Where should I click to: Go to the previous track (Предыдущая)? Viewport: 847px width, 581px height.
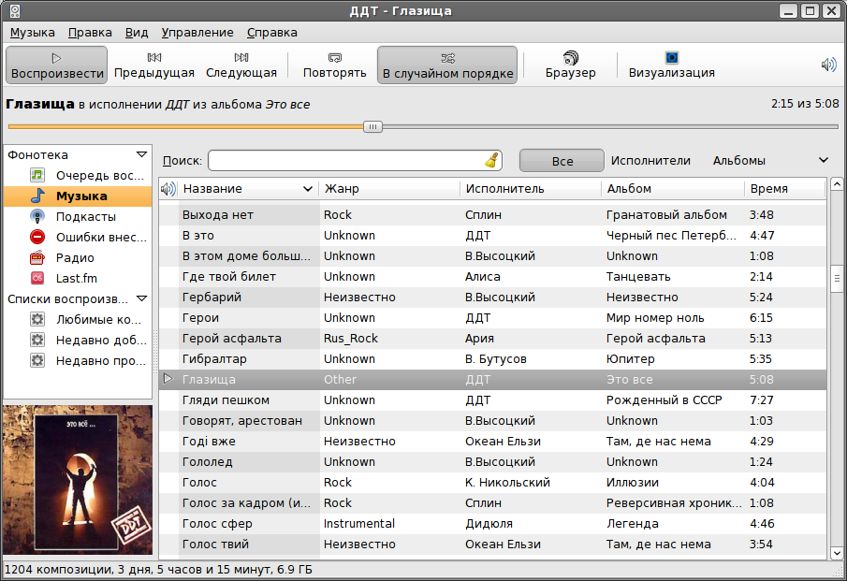coord(153,65)
